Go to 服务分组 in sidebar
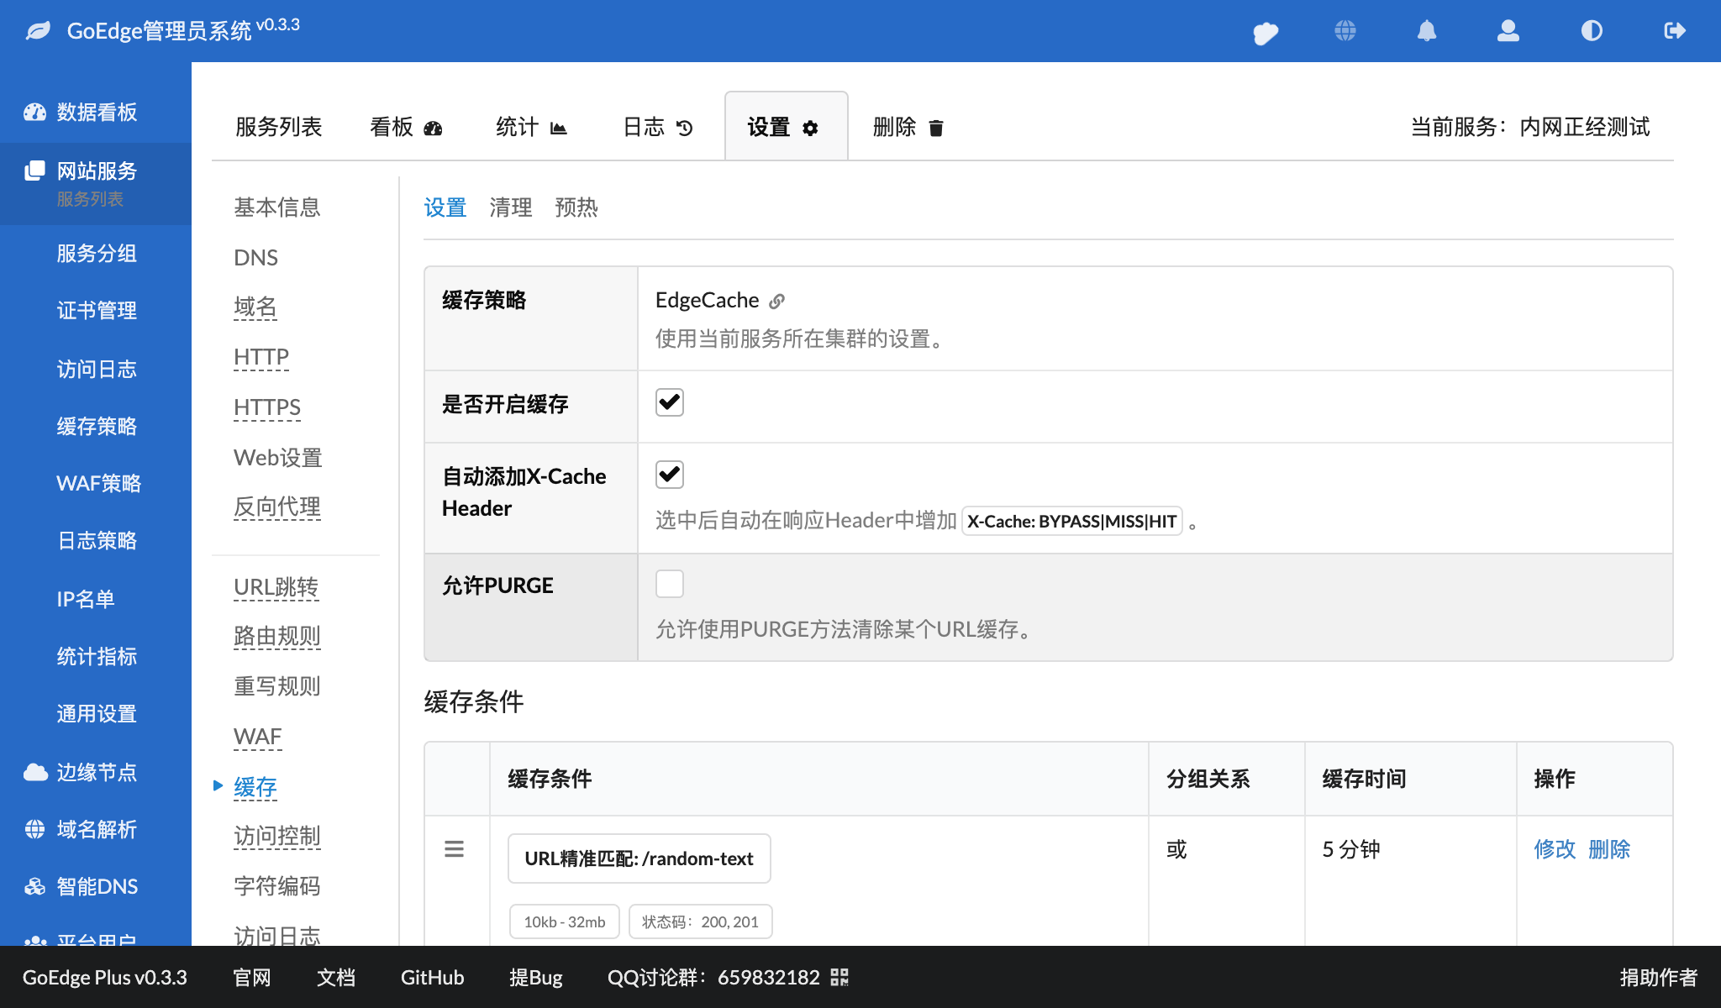 click(x=97, y=253)
